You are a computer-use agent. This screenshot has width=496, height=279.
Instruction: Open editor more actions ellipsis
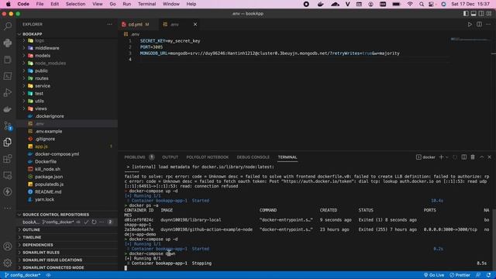(x=488, y=24)
